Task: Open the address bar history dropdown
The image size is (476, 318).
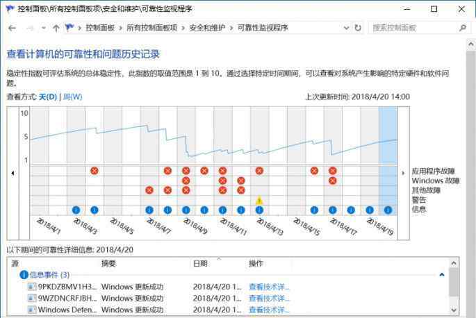Action: (346, 28)
